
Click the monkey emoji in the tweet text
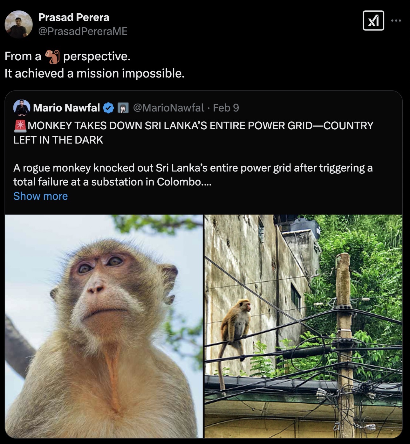(x=52, y=57)
